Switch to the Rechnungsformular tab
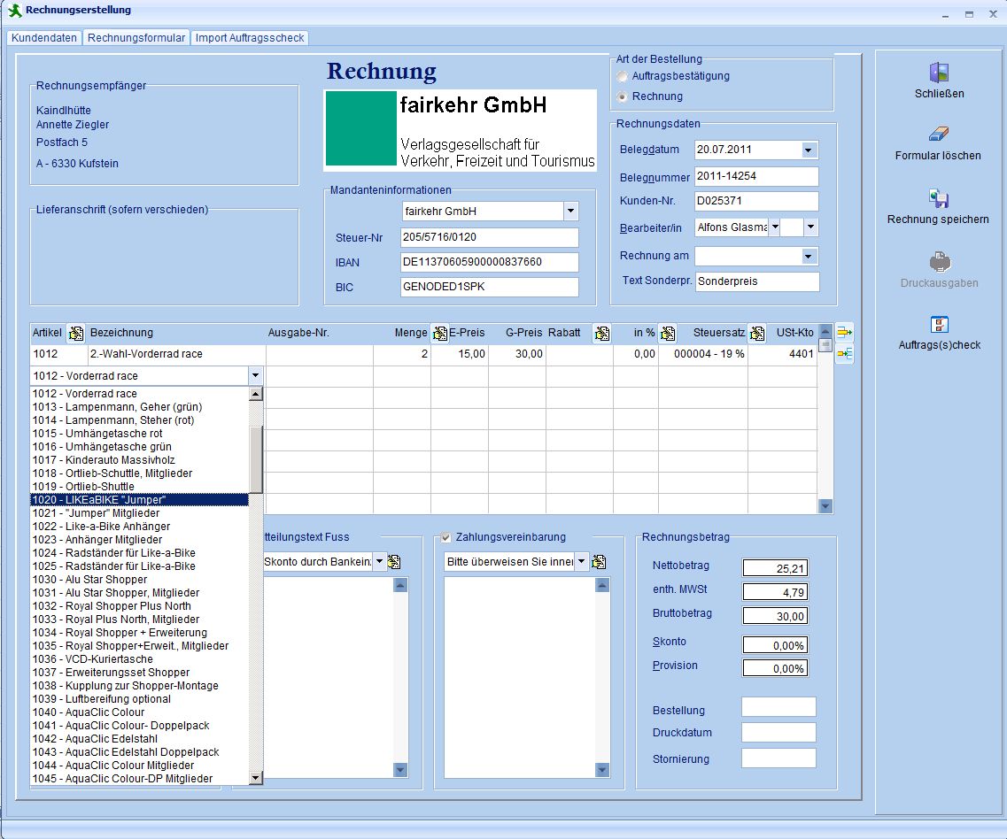The width and height of the screenshot is (1007, 839). [136, 38]
